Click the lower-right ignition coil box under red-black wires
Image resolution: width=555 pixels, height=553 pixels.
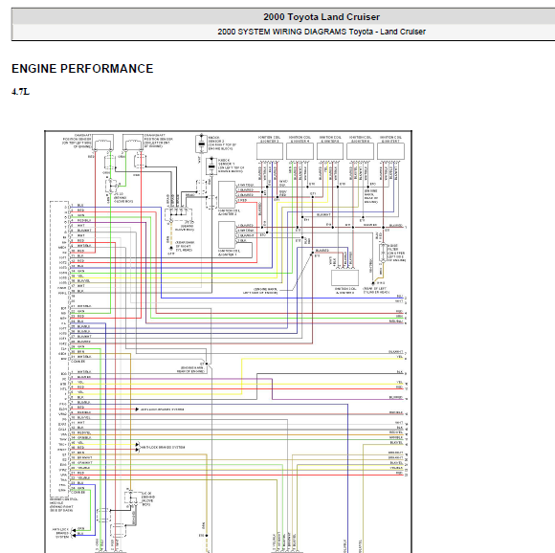[x=344, y=277]
